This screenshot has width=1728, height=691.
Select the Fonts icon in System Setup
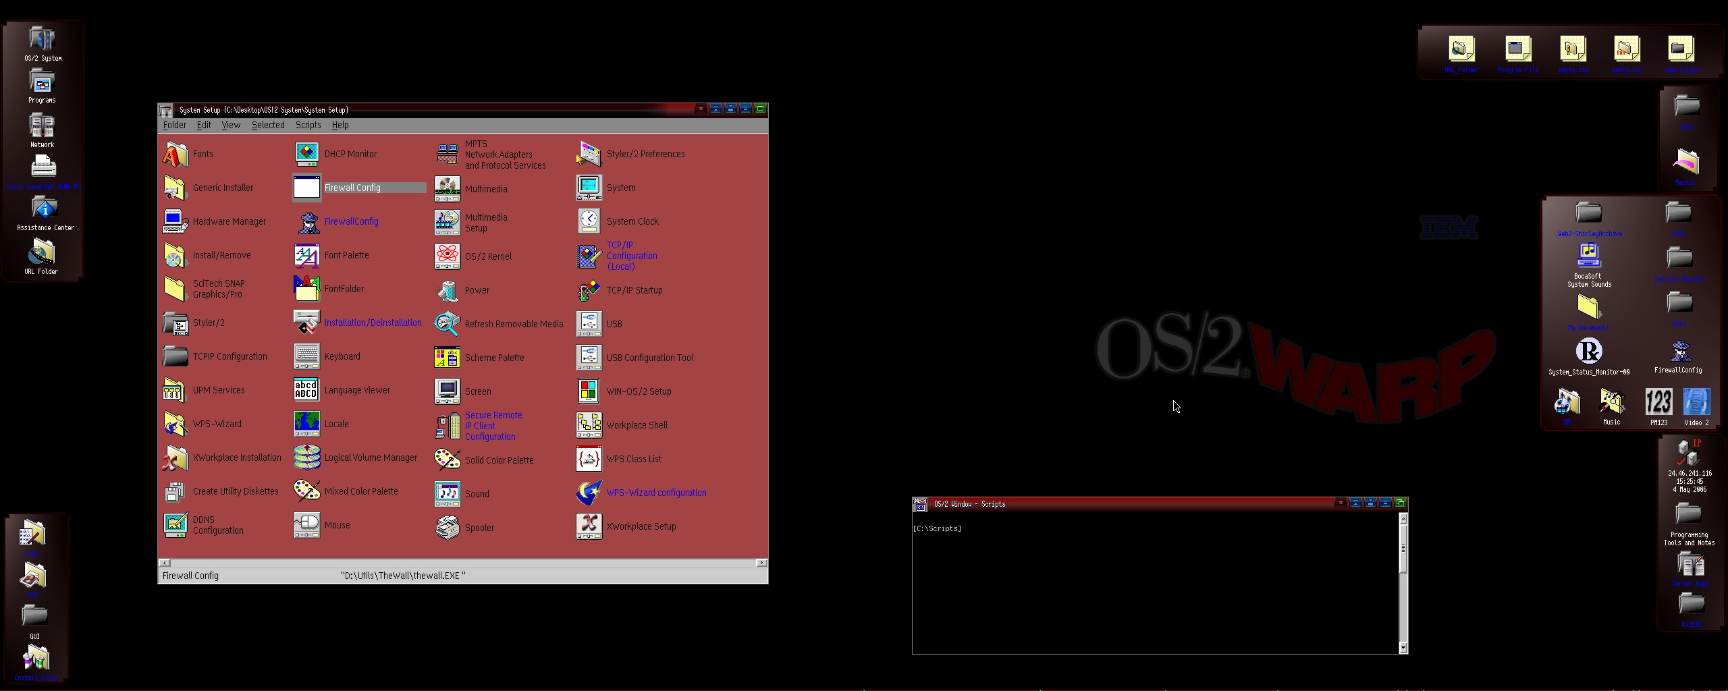point(175,155)
